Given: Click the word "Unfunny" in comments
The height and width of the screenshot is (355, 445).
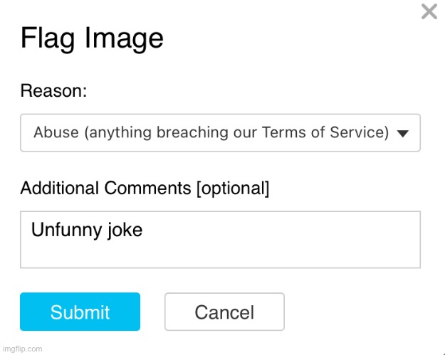Looking at the screenshot, I should tap(63, 230).
